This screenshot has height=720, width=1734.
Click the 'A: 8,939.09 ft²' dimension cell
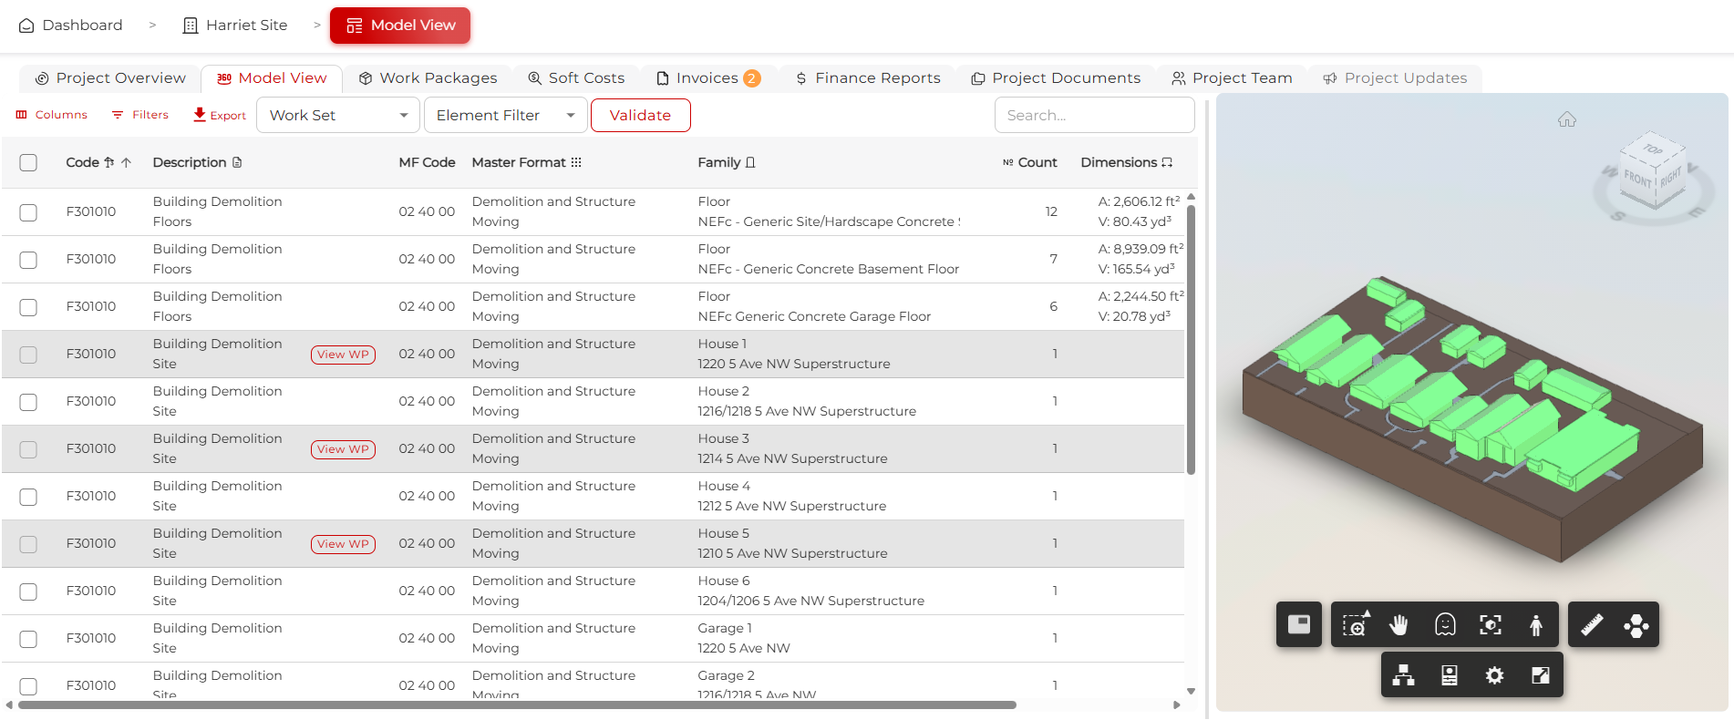coord(1141,249)
